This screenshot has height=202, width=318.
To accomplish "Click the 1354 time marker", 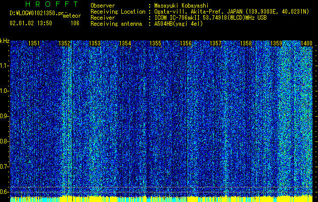I will tap(125, 43).
